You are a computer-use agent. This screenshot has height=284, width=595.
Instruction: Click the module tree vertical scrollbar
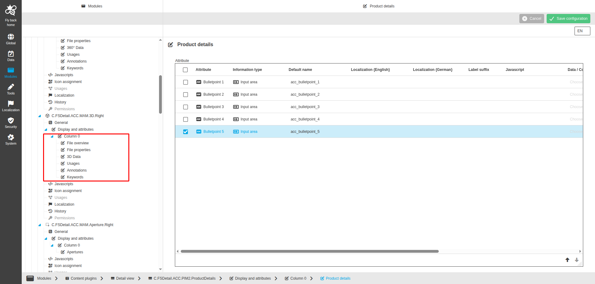160,94
